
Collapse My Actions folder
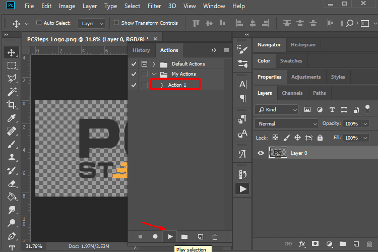(154, 74)
